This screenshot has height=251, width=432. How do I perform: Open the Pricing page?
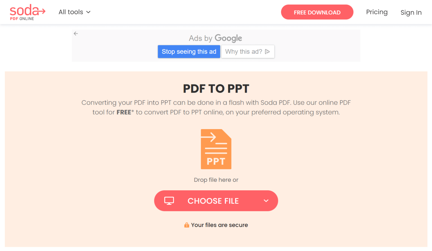point(377,12)
